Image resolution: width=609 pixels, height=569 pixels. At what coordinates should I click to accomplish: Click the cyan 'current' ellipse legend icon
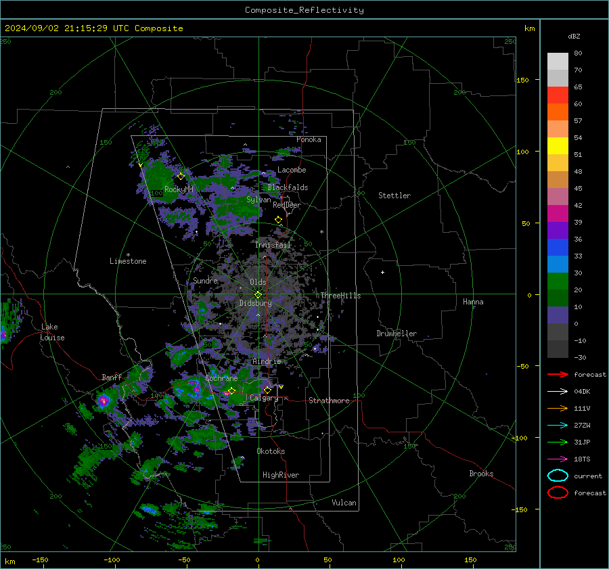point(558,476)
